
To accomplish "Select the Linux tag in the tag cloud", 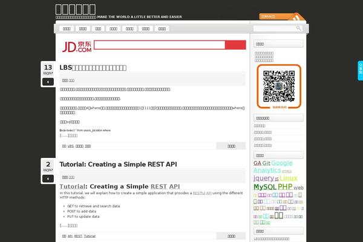I will tap(289, 178).
